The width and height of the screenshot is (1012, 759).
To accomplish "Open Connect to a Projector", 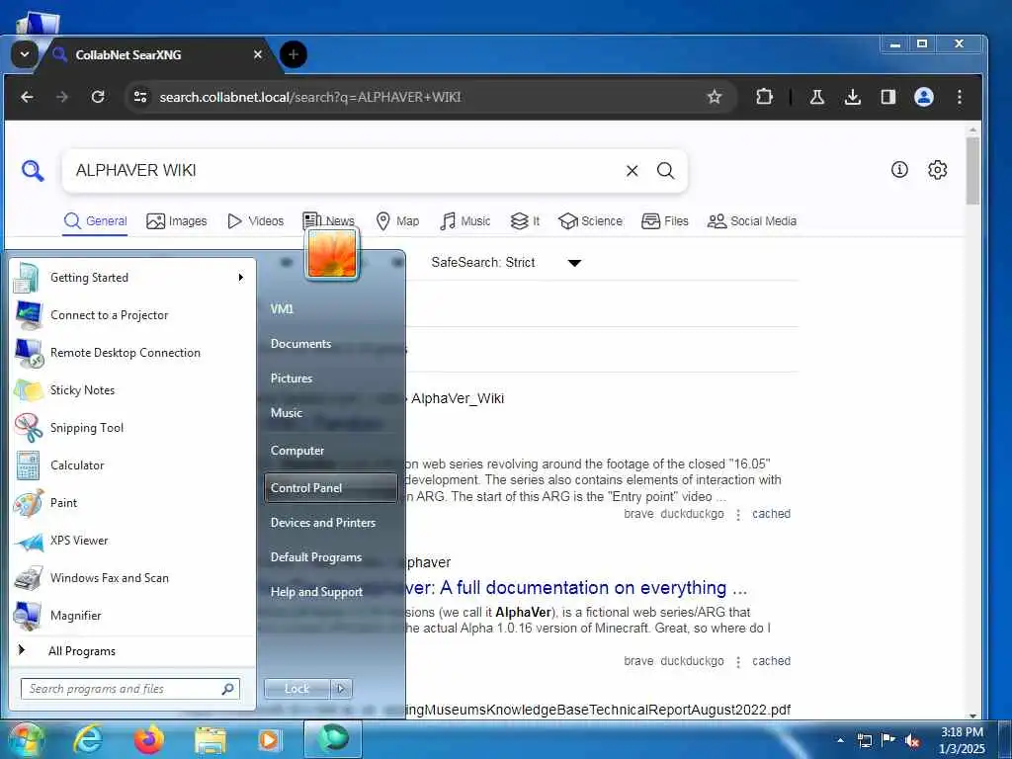I will point(133,315).
